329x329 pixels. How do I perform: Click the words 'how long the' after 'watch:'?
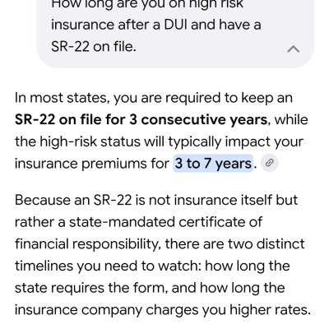(x=248, y=266)
